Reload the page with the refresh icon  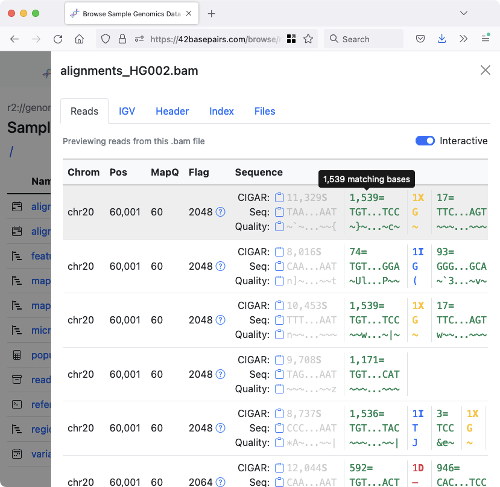(x=57, y=39)
